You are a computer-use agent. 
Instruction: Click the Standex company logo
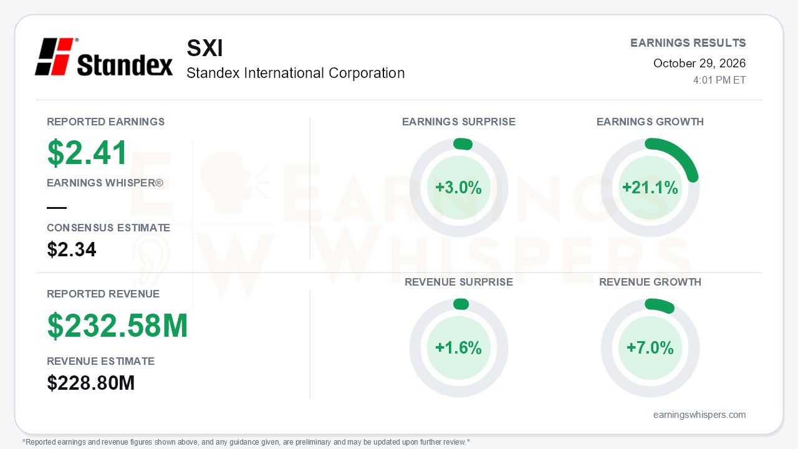pos(104,57)
